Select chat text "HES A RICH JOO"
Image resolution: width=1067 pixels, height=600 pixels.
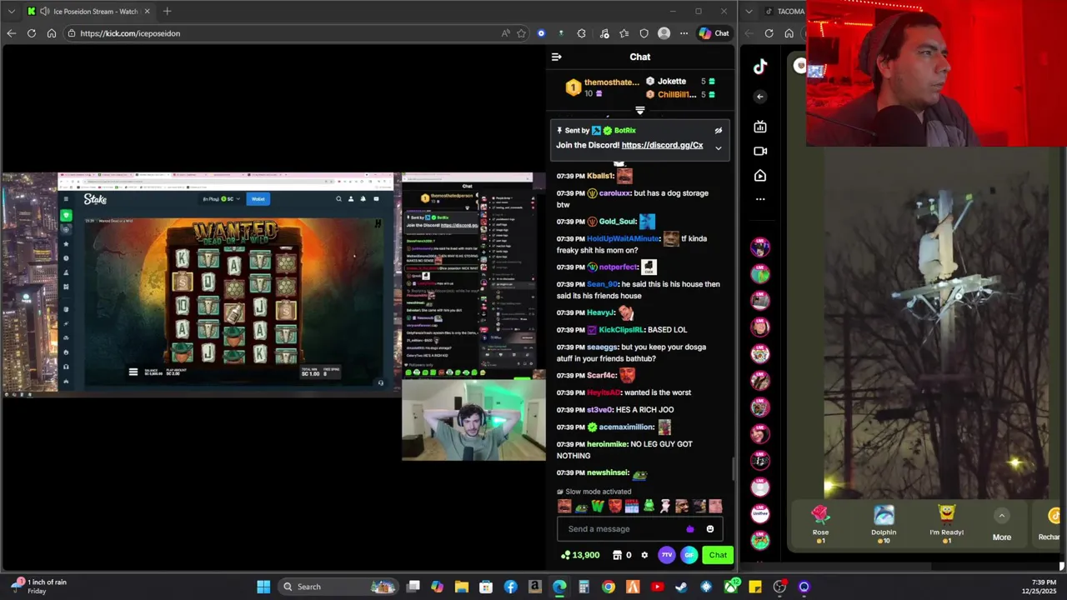(644, 410)
